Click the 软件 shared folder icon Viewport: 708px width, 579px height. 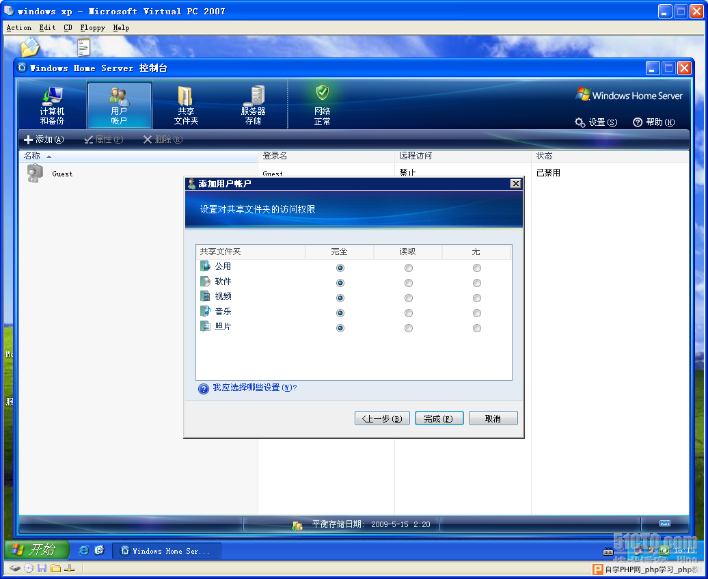tap(206, 282)
